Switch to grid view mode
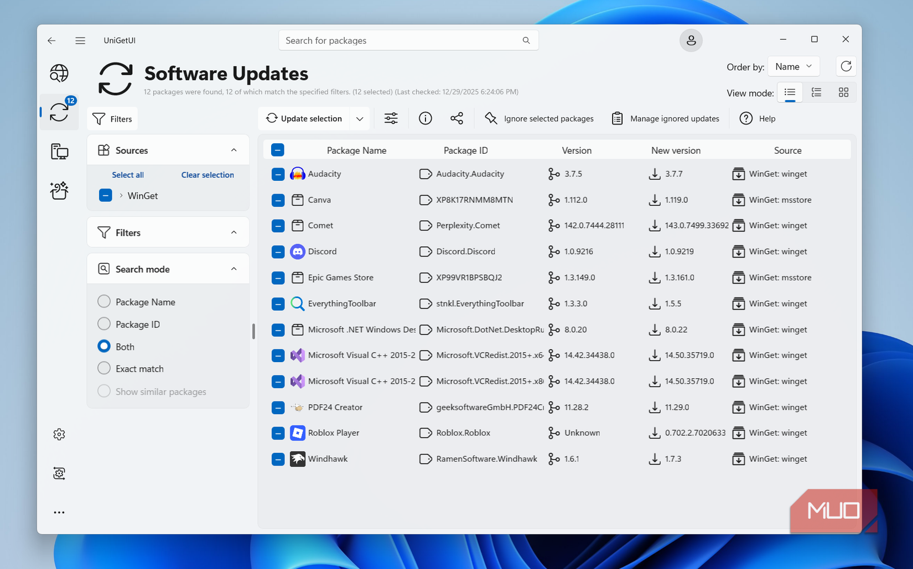The height and width of the screenshot is (569, 913). (843, 92)
